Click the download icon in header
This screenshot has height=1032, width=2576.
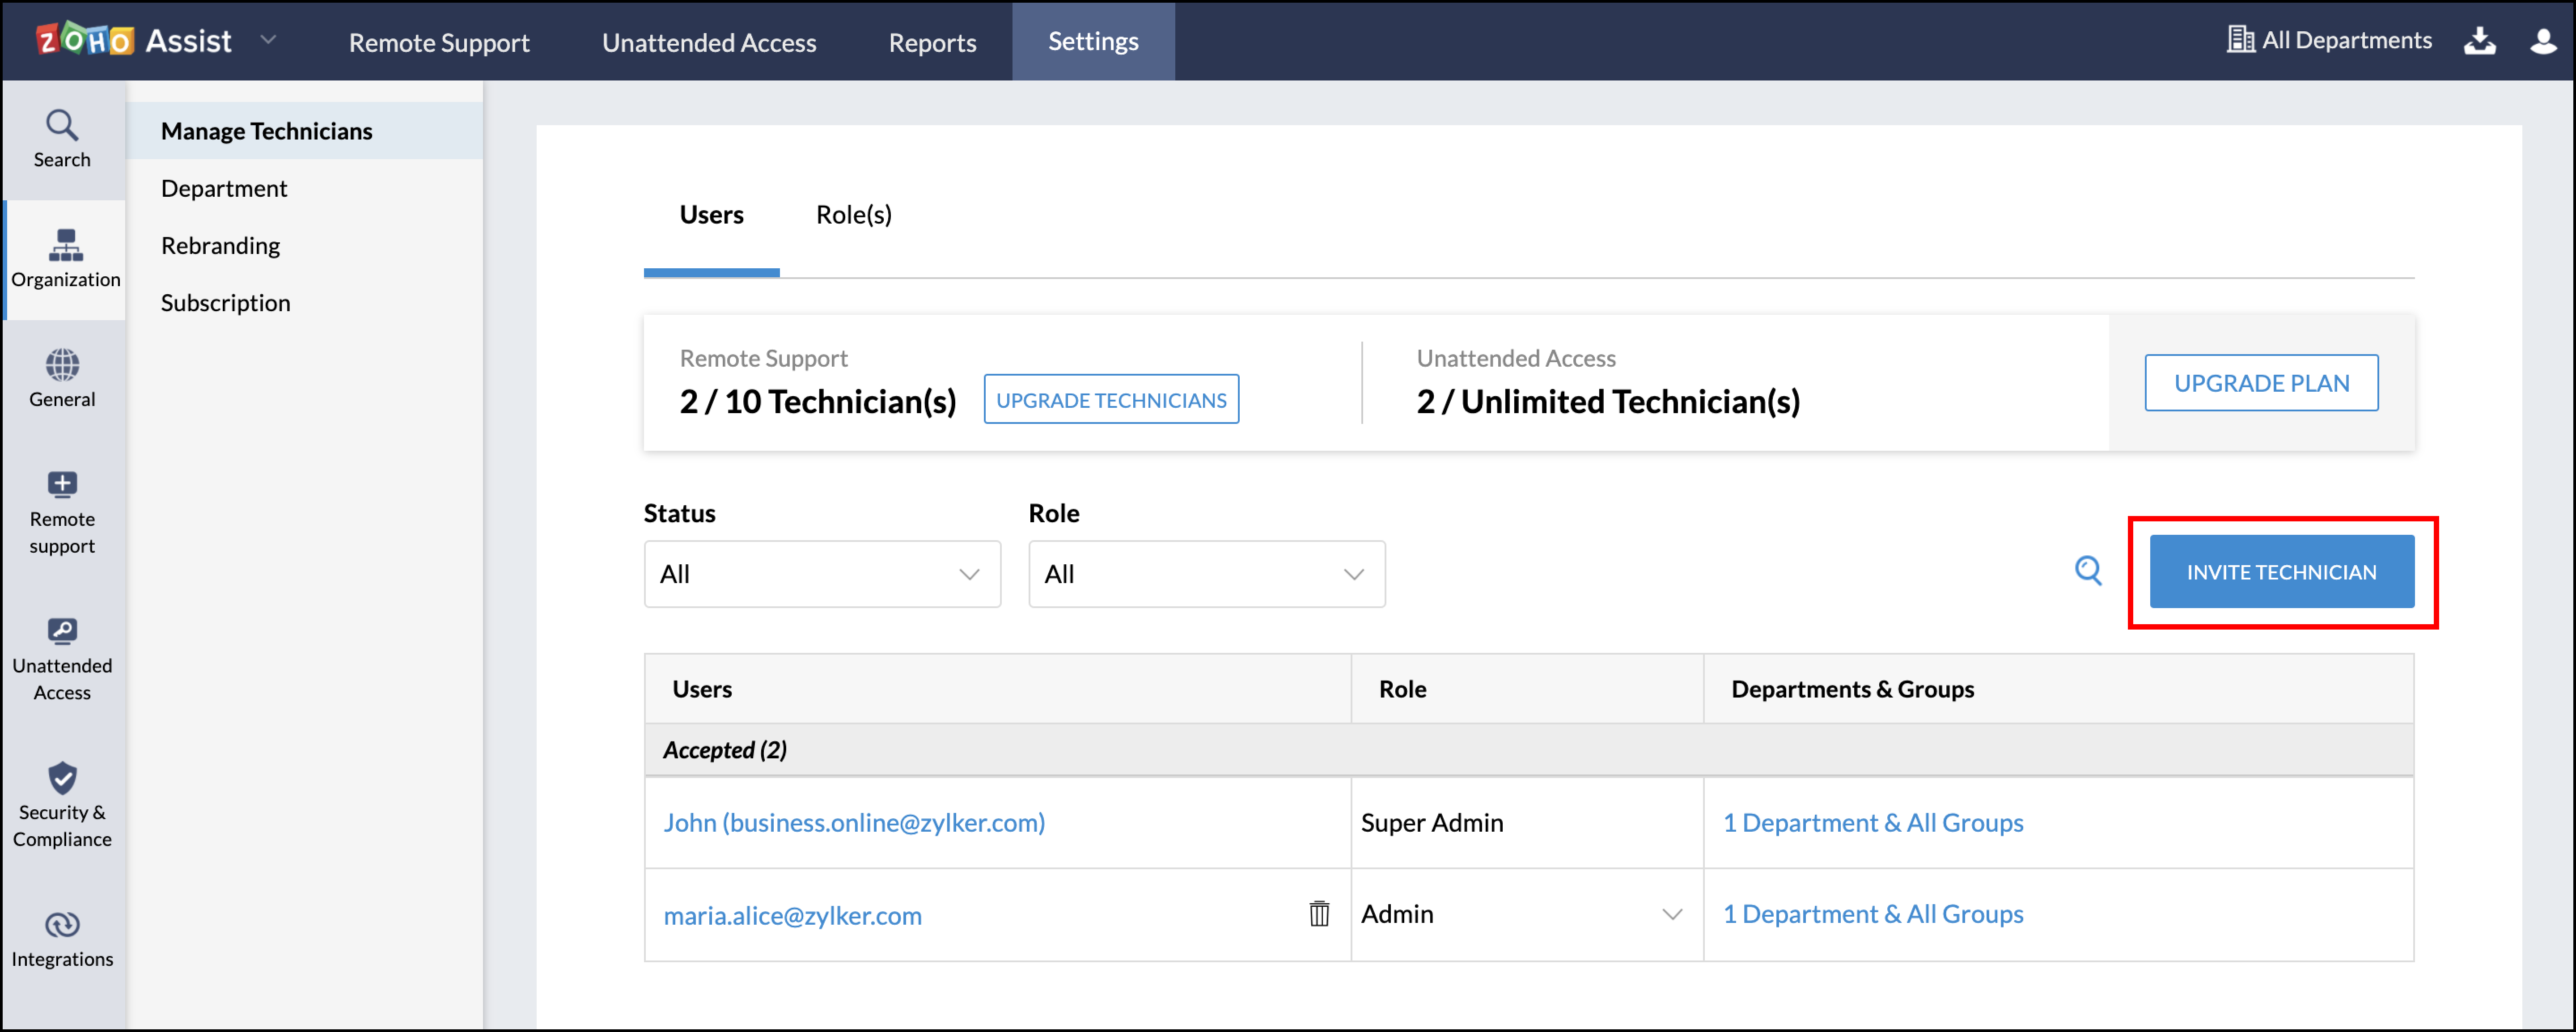coord(2479,41)
